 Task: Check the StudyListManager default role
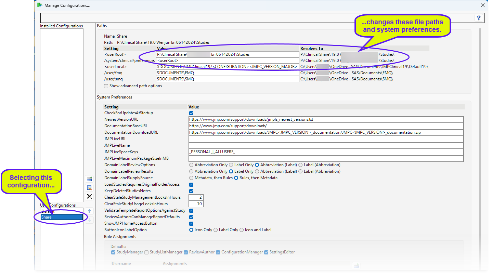point(146,252)
